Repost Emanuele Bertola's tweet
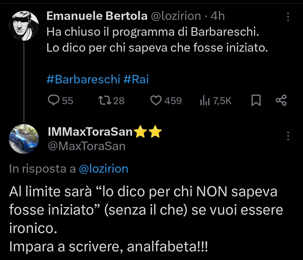The height and width of the screenshot is (260, 303). (103, 100)
